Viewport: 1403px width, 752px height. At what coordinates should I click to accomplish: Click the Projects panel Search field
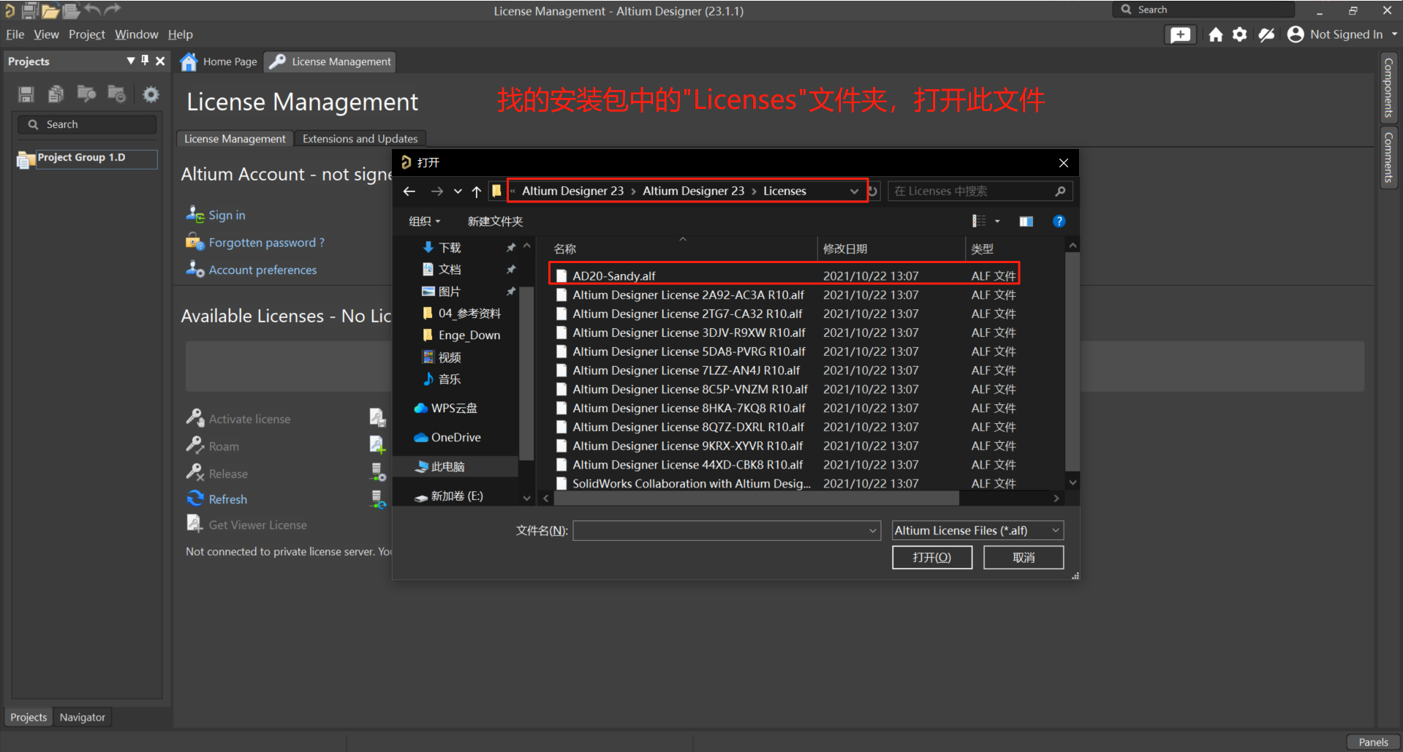(87, 124)
